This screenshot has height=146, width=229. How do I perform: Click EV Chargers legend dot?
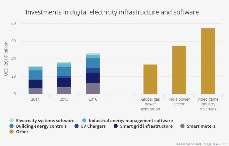point(76,126)
